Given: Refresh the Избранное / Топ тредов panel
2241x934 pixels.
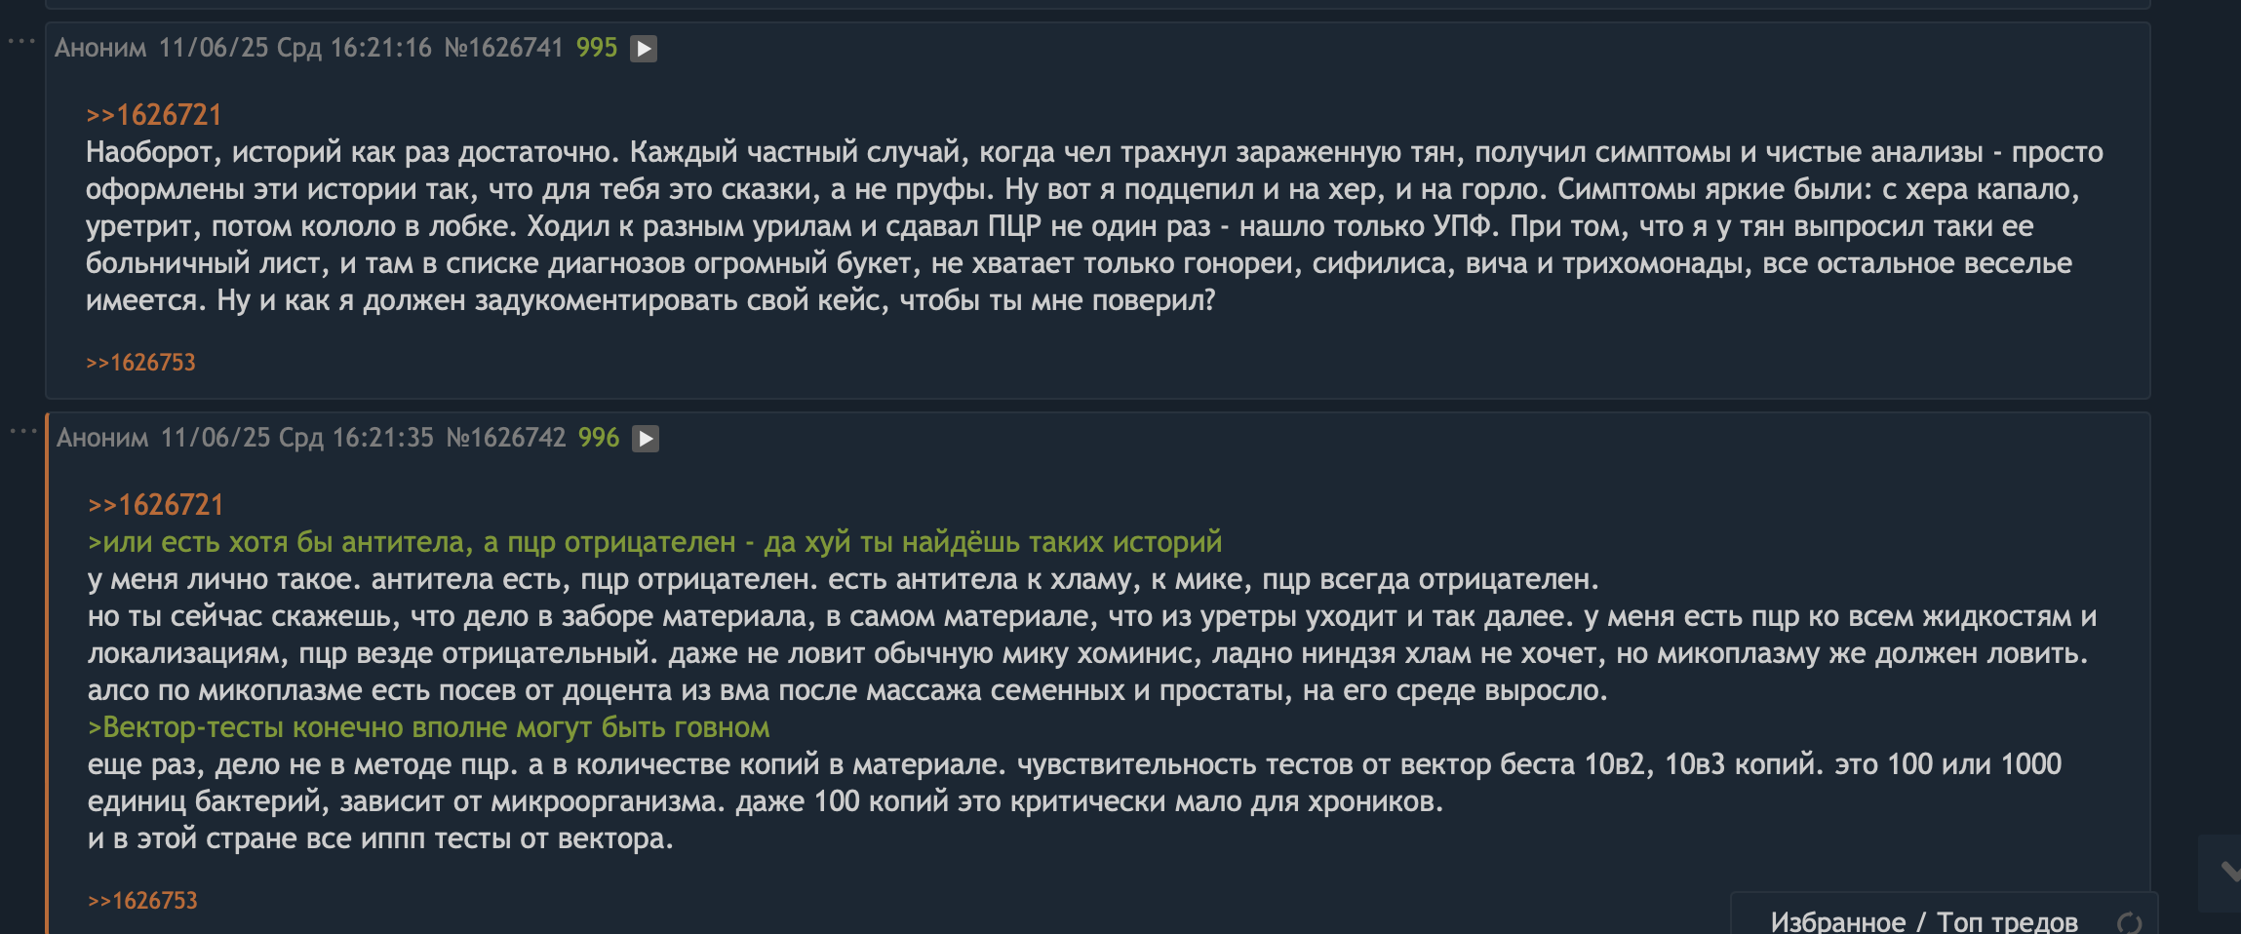Looking at the screenshot, I should point(2130,922).
